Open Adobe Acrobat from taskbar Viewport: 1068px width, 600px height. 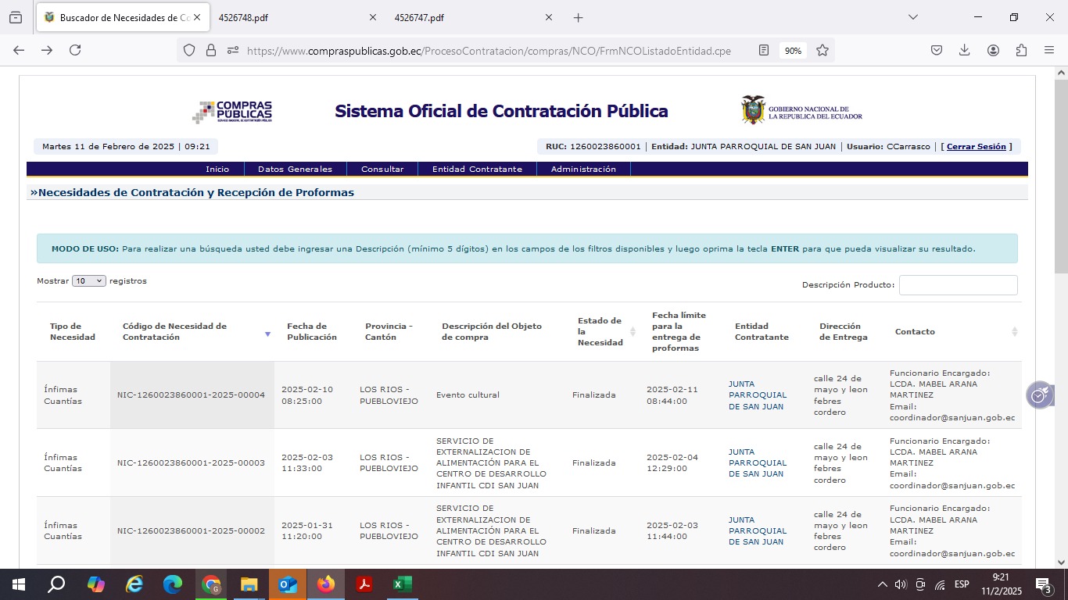coord(364,584)
